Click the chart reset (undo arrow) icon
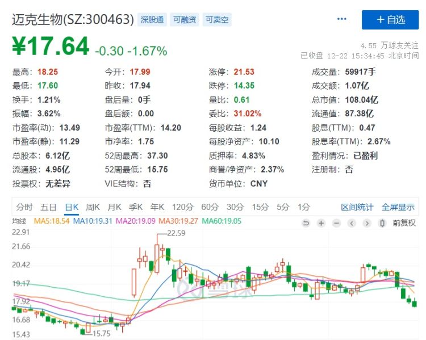Screen dimensions: 426x340 pos(306,223)
